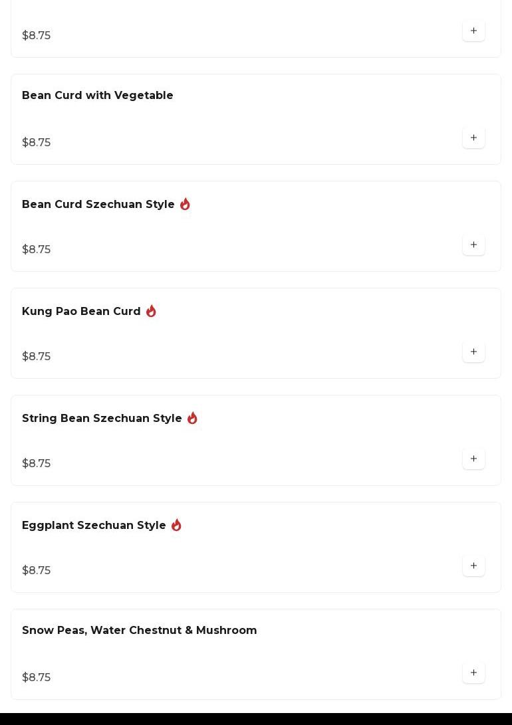This screenshot has width=512, height=725.
Task: Add Snow Peas dish with its plus button
Action: coord(473,673)
